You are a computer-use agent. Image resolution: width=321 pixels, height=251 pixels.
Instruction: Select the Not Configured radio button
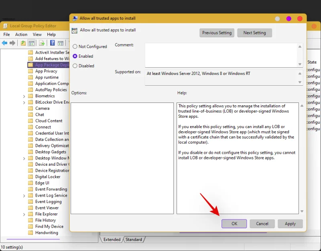[75, 46]
